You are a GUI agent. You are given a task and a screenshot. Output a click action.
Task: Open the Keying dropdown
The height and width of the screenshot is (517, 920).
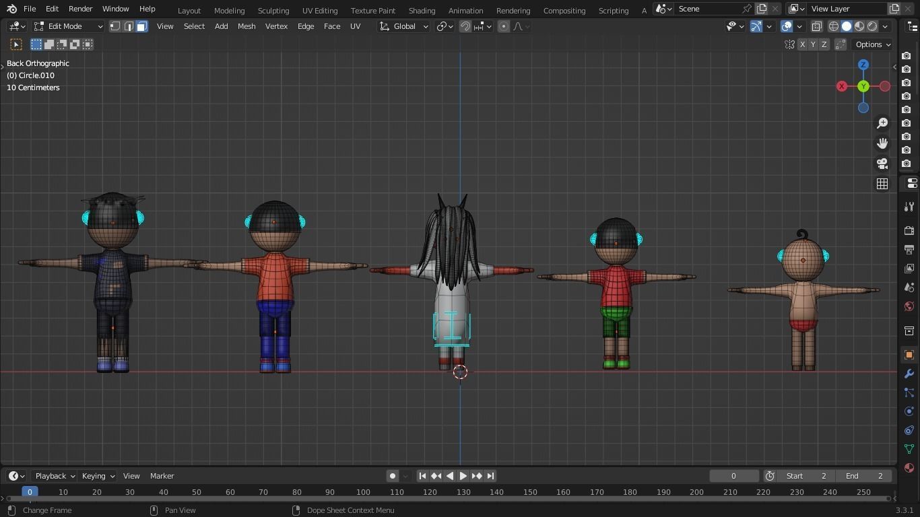98,476
